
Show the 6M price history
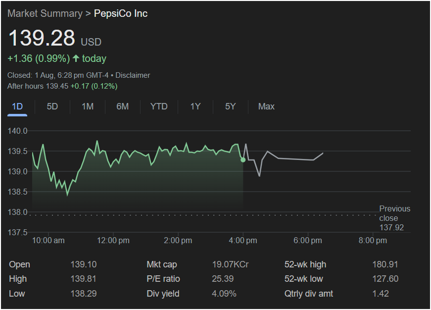click(123, 107)
